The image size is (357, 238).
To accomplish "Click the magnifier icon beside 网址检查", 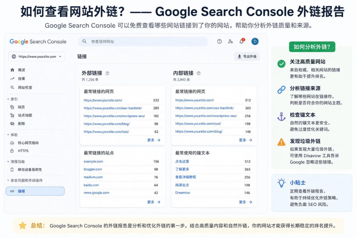I will [12, 87].
